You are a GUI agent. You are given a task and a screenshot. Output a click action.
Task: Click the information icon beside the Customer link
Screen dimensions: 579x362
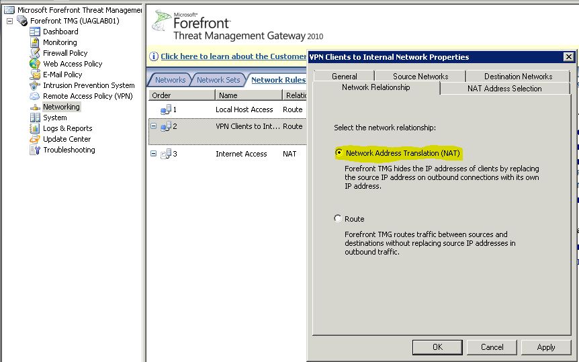[x=154, y=56]
